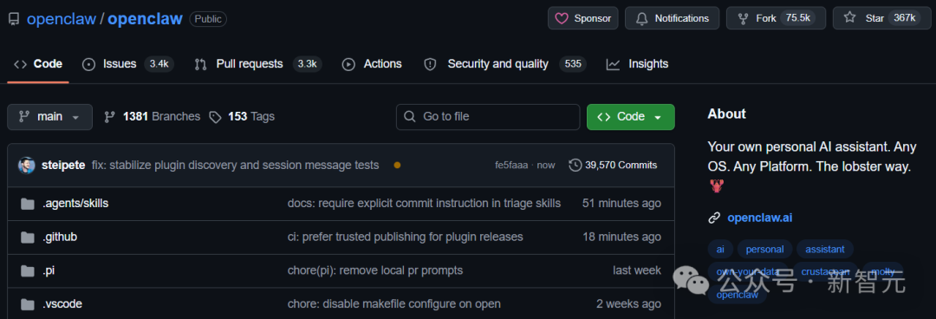Expand the green Code dropdown button
The image size is (936, 319).
(x=630, y=116)
